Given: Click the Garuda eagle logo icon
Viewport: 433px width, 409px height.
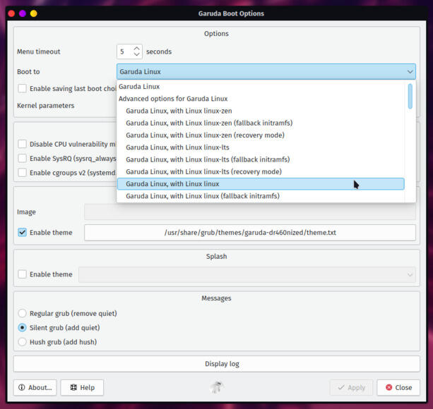Looking at the screenshot, I should pyautogui.click(x=217, y=387).
